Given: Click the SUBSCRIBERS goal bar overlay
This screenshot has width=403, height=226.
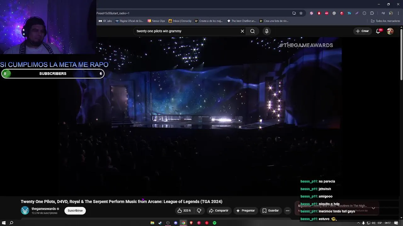Looking at the screenshot, I should pyautogui.click(x=53, y=74).
